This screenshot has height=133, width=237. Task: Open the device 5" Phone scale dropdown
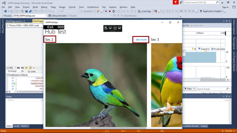(x=24, y=26)
